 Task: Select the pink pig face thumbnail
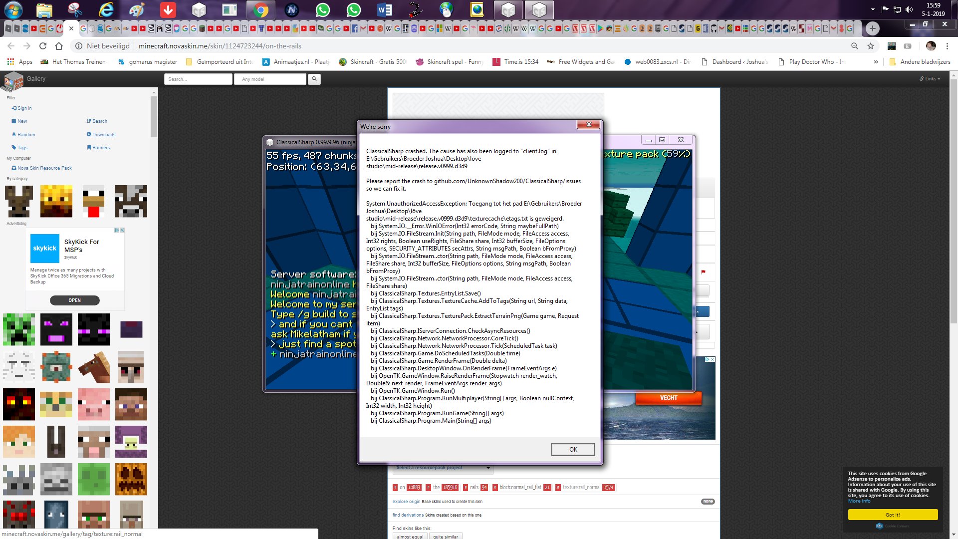[x=93, y=404]
